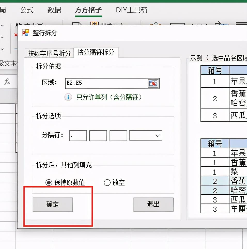247x249 pixels.
Task: Click the 退出 button
Action: (x=153, y=205)
